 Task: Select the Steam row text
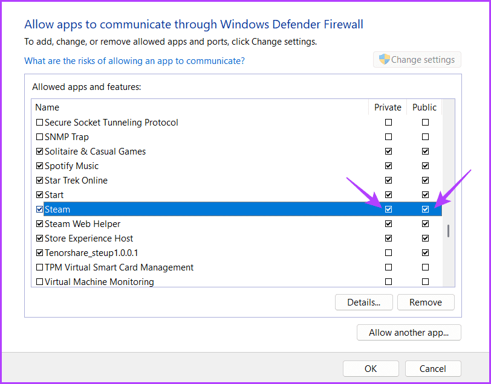pos(57,209)
